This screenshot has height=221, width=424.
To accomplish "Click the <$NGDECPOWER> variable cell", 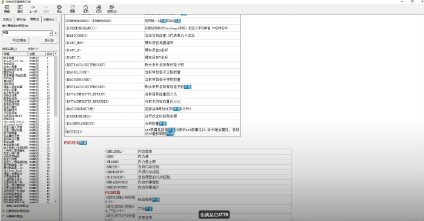I will (121, 187).
